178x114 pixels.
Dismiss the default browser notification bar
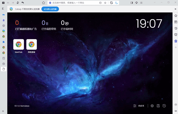[x=175, y=9]
